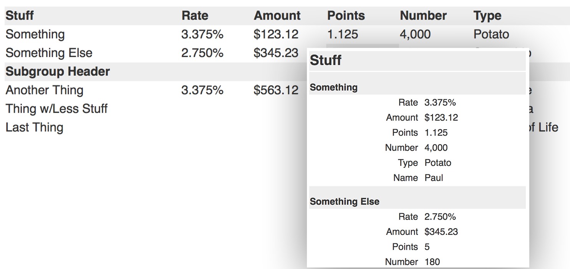The width and height of the screenshot is (570, 269).
Task: Select the Potato cell in the main table's Type column
Action: click(x=491, y=34)
